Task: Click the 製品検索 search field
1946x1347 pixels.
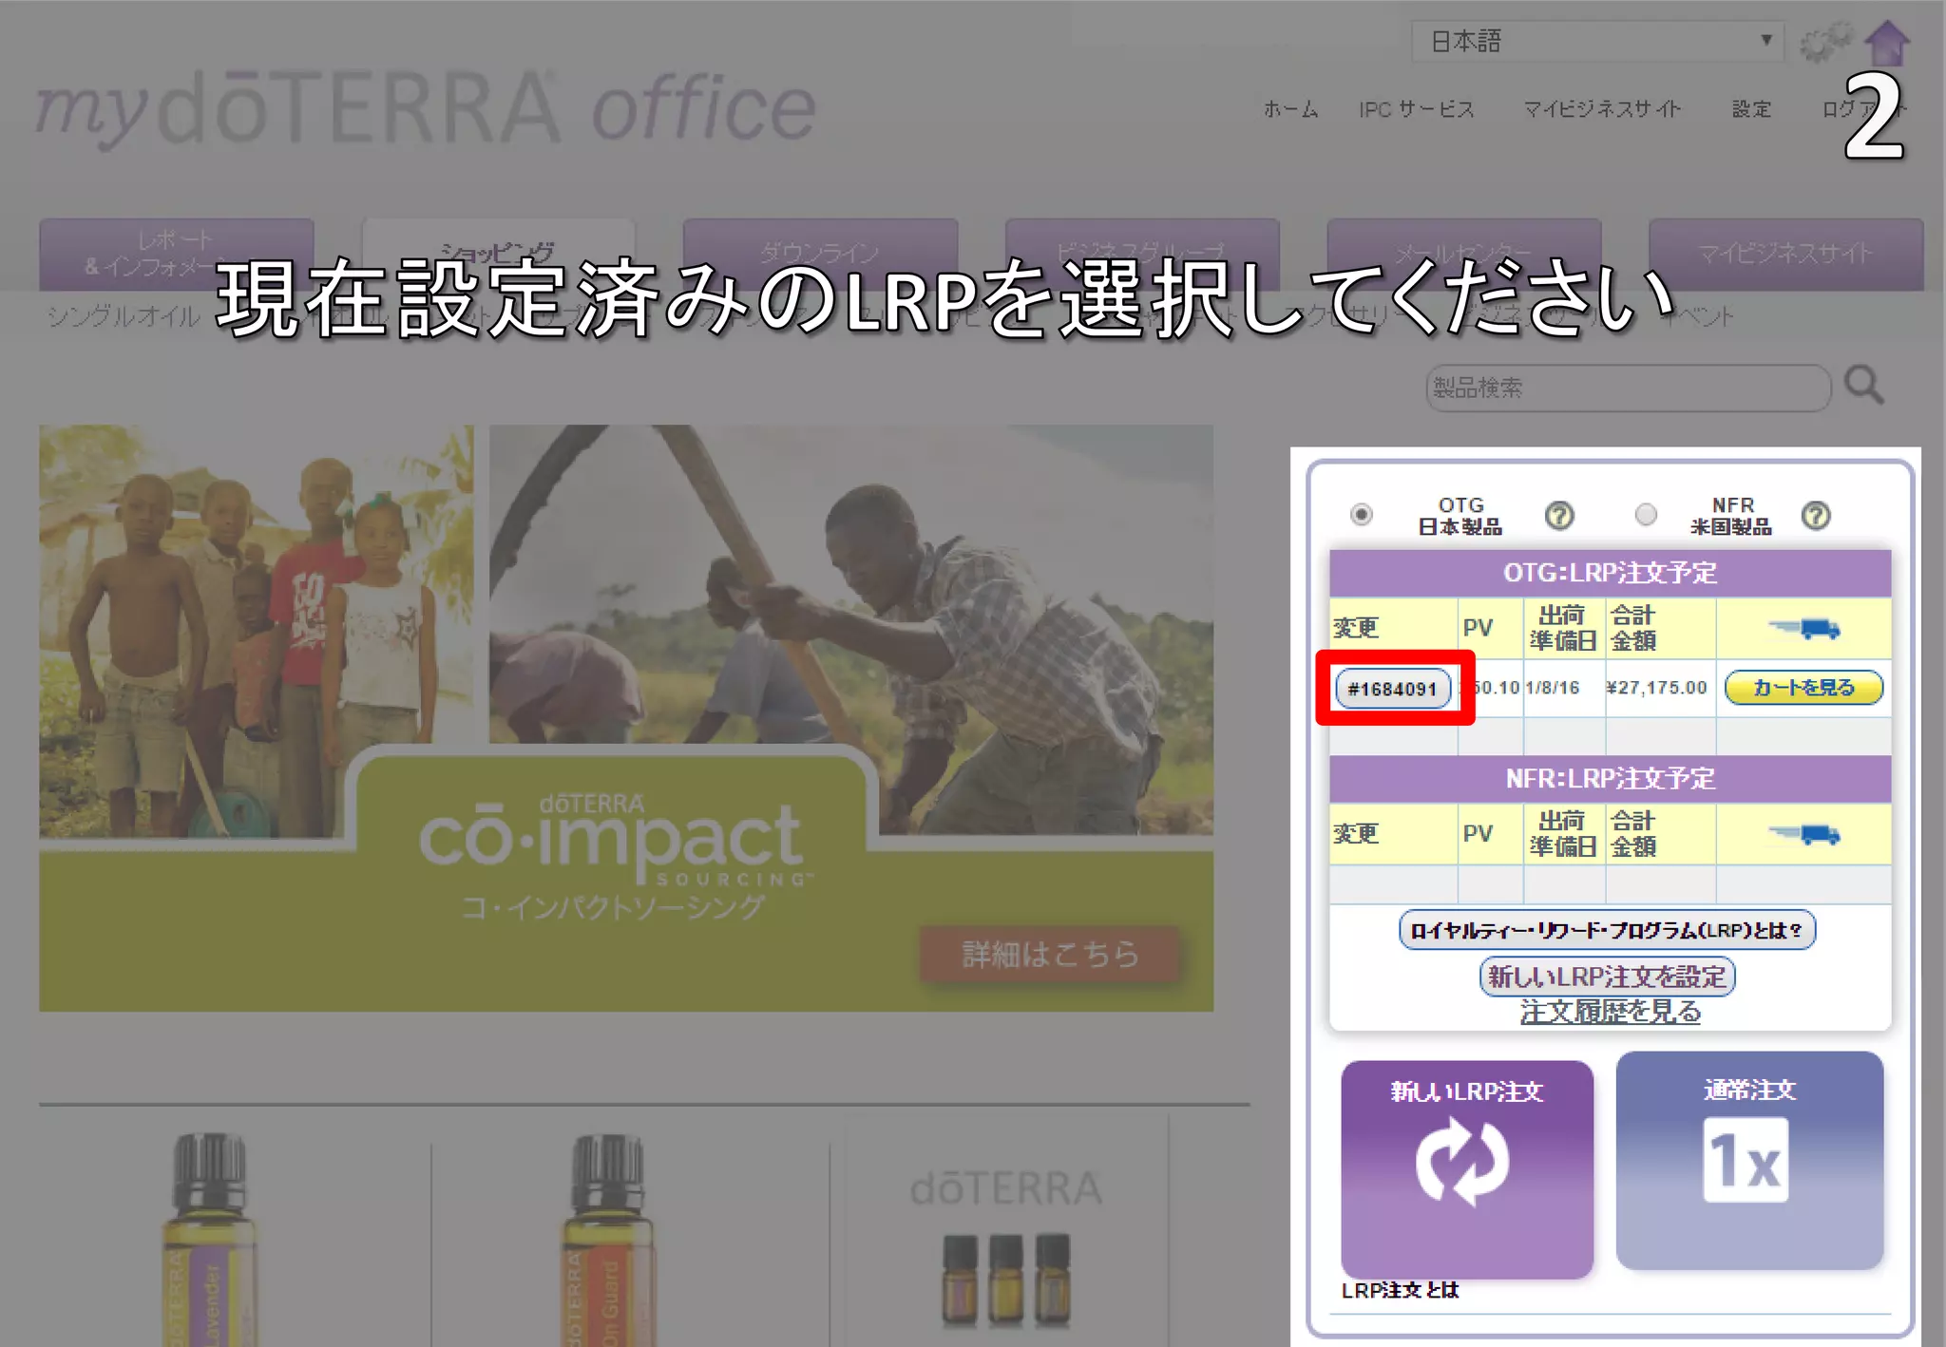Action: coord(1627,388)
